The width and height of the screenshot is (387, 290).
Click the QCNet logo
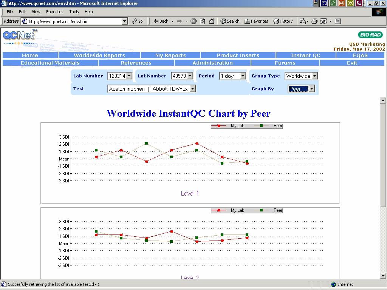coord(20,35)
